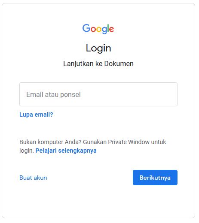Click the word Gunakan in the notice
This screenshot has width=199, height=223.
[95, 142]
